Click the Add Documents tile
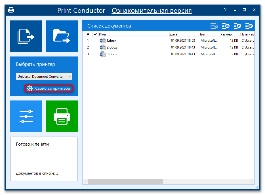This screenshot has width=265, height=195. (26, 36)
